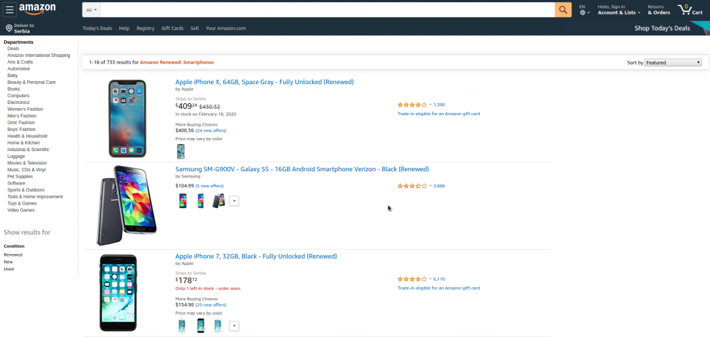Select the black iPhone 7 color swatch
Screen dimensions: 710x337
[200, 326]
